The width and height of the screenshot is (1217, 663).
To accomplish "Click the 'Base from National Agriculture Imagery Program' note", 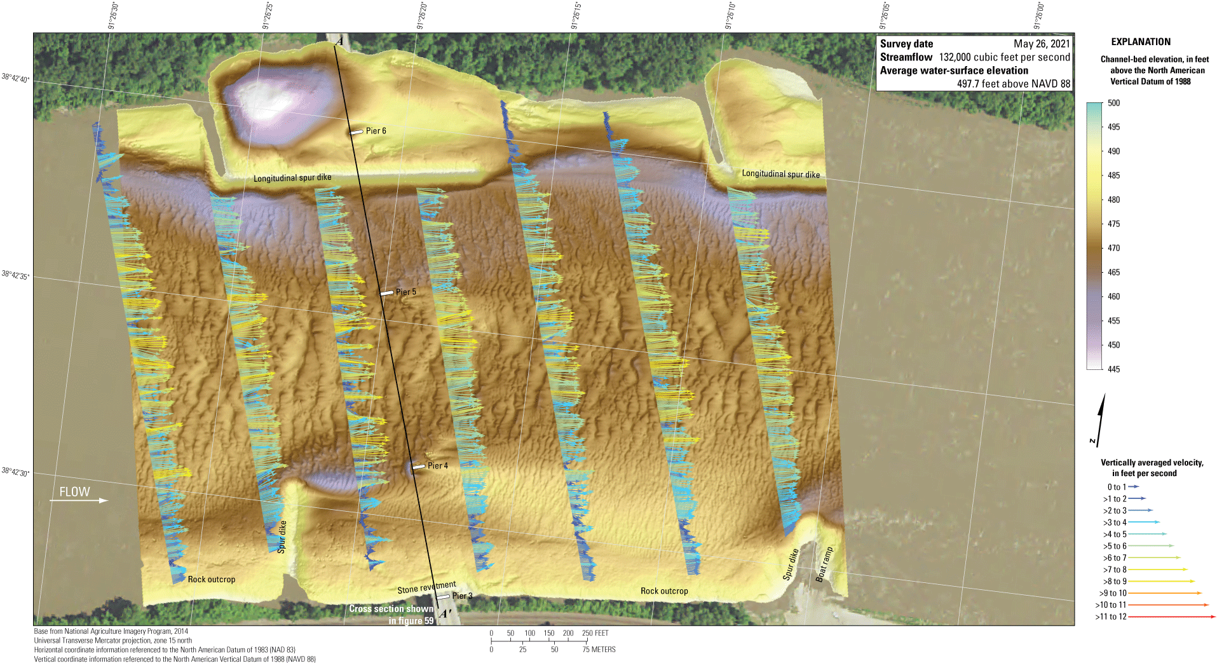I will click(x=111, y=631).
